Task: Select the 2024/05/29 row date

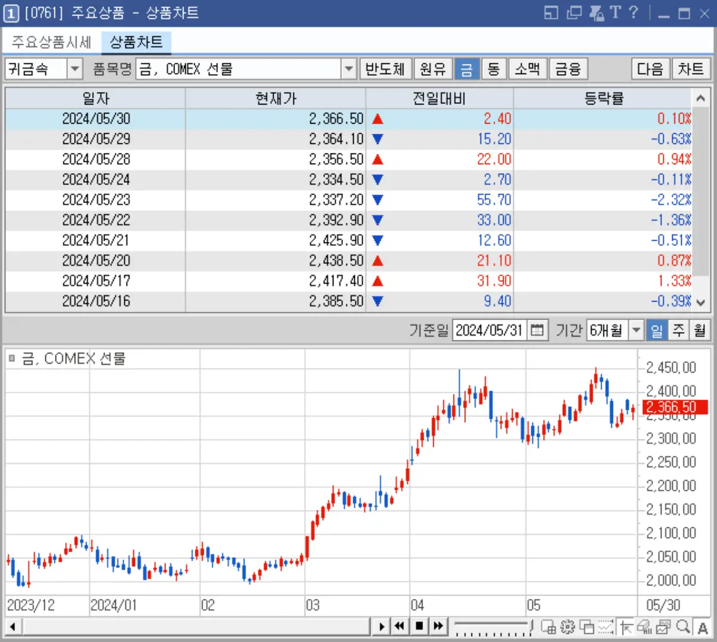Action: (96, 139)
